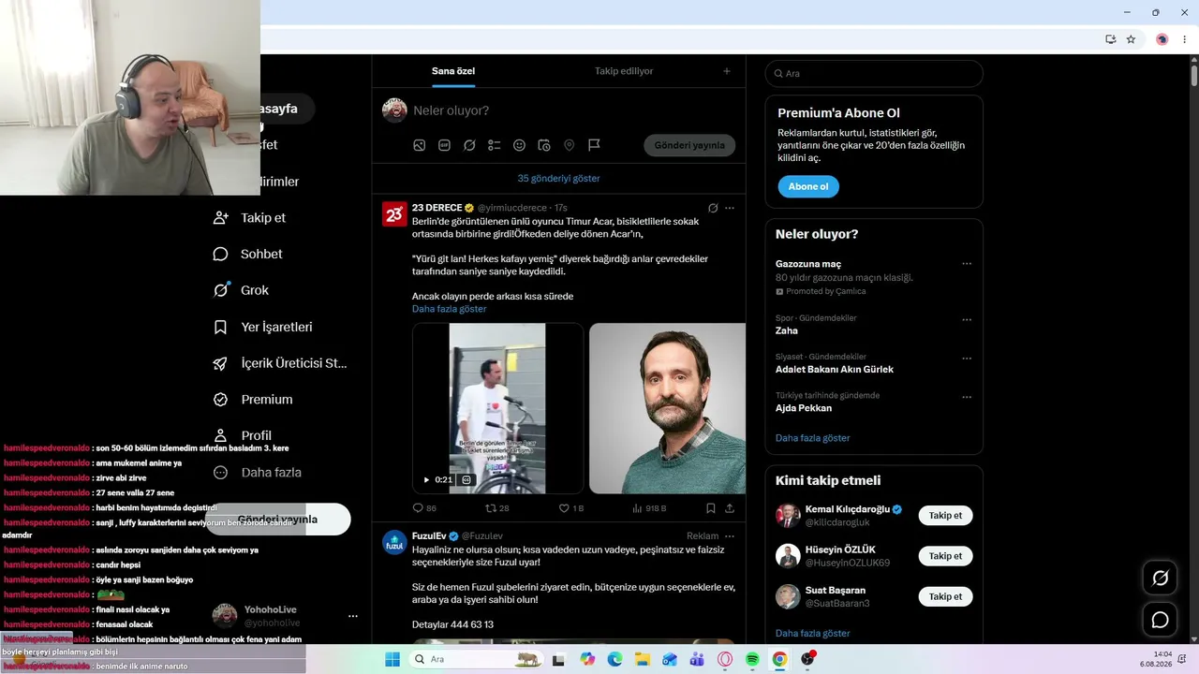The height and width of the screenshot is (674, 1199).
Task: Open File Explorer from the taskbar
Action: tap(643, 659)
